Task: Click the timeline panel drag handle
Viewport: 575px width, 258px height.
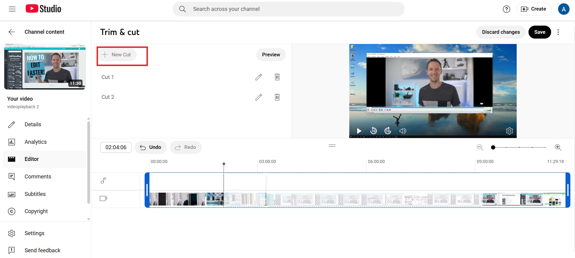Action: click(x=332, y=146)
